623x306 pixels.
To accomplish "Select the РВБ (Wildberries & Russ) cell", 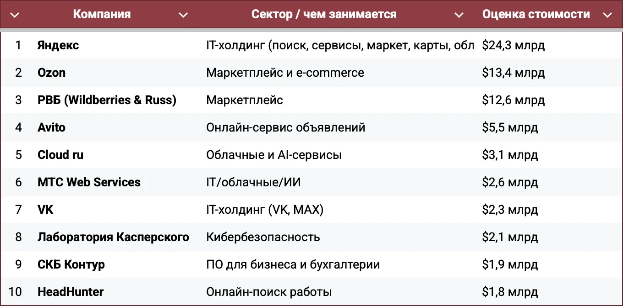I will (x=107, y=100).
